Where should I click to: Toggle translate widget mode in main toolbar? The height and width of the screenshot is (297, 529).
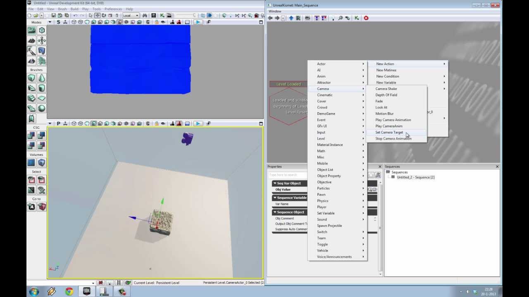pos(98,15)
